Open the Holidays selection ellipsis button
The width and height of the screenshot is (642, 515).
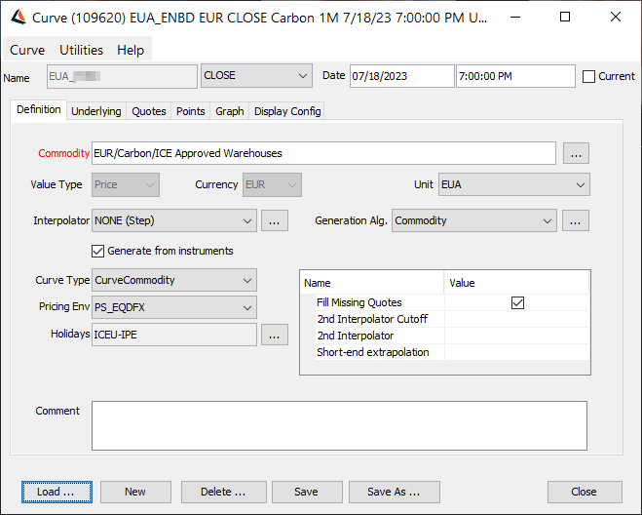275,335
